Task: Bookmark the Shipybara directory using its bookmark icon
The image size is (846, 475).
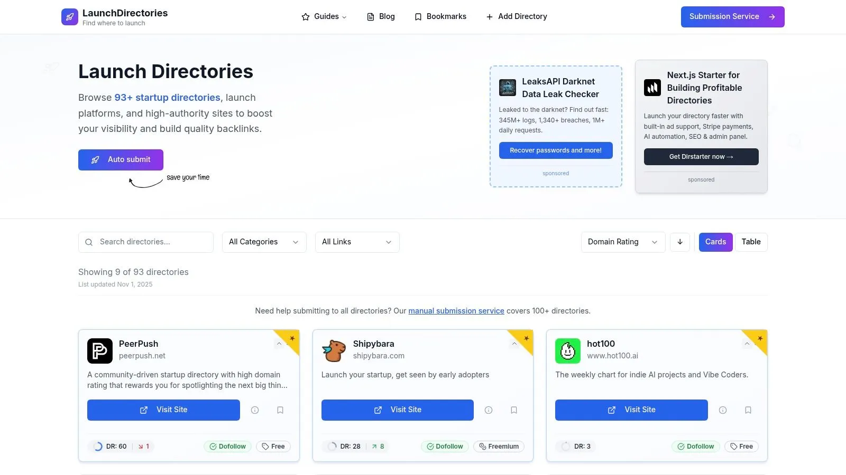Action: [x=514, y=410]
